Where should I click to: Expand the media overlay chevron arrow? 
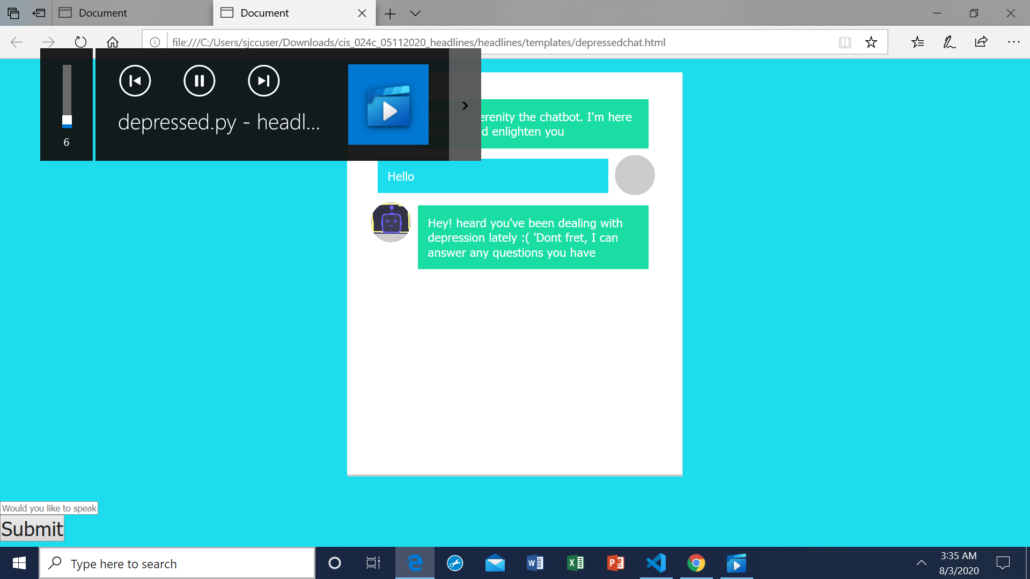(x=465, y=106)
